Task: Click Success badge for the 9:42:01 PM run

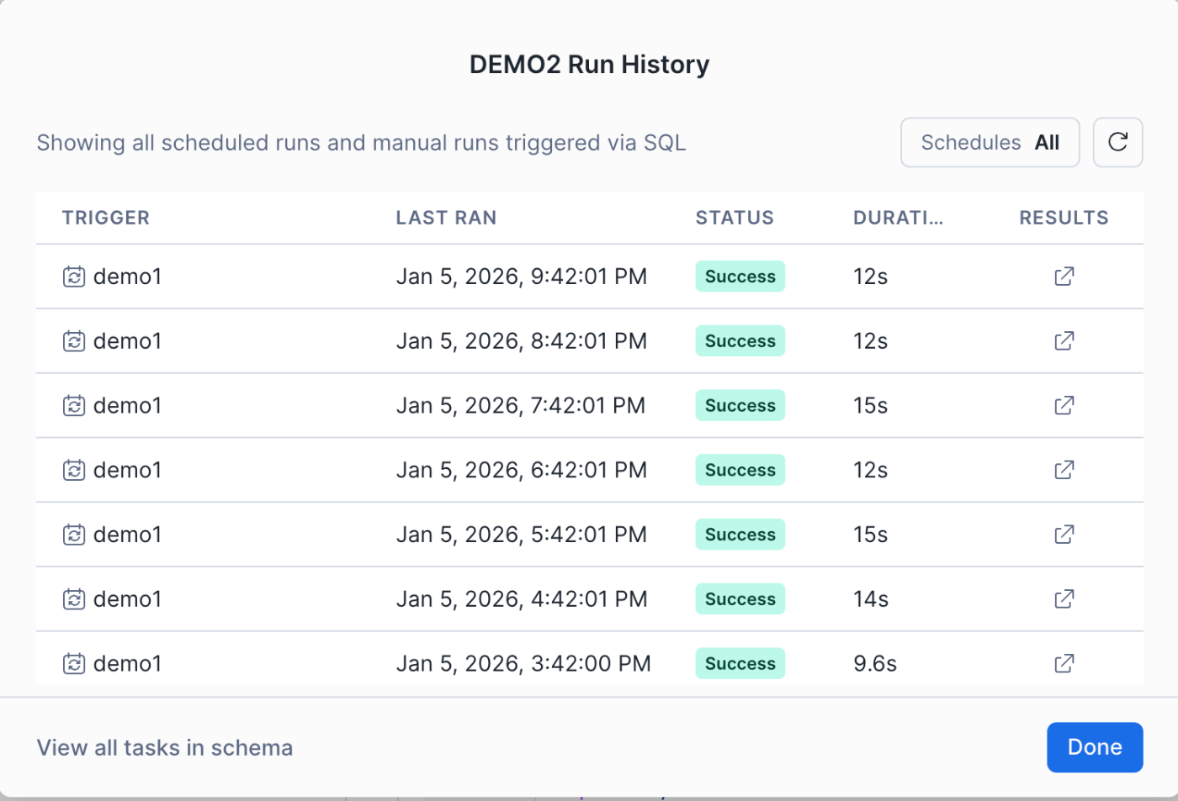Action: [740, 277]
